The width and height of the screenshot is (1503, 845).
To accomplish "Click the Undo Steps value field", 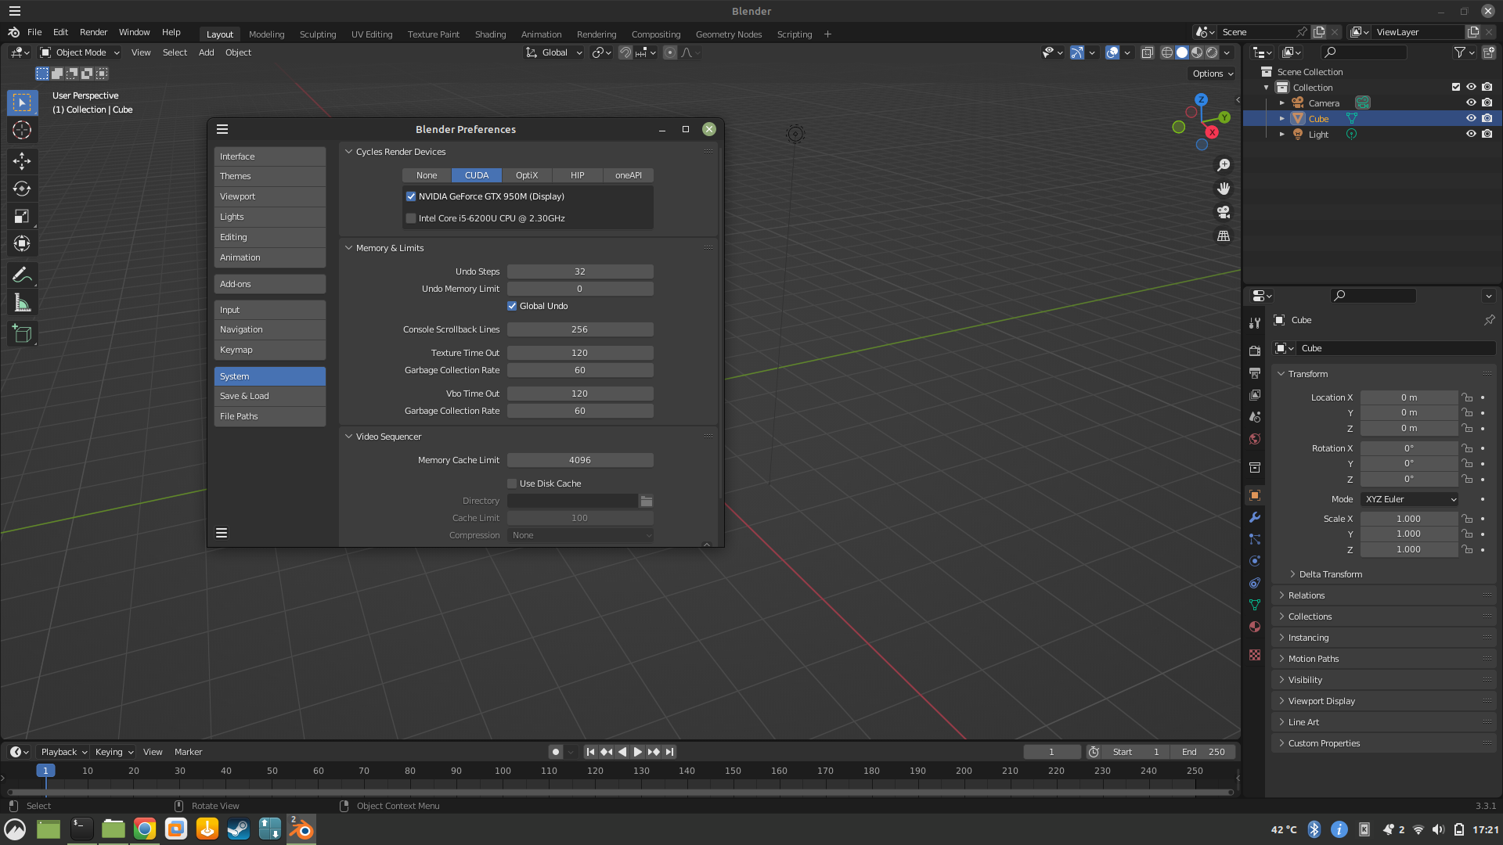I will pos(579,271).
